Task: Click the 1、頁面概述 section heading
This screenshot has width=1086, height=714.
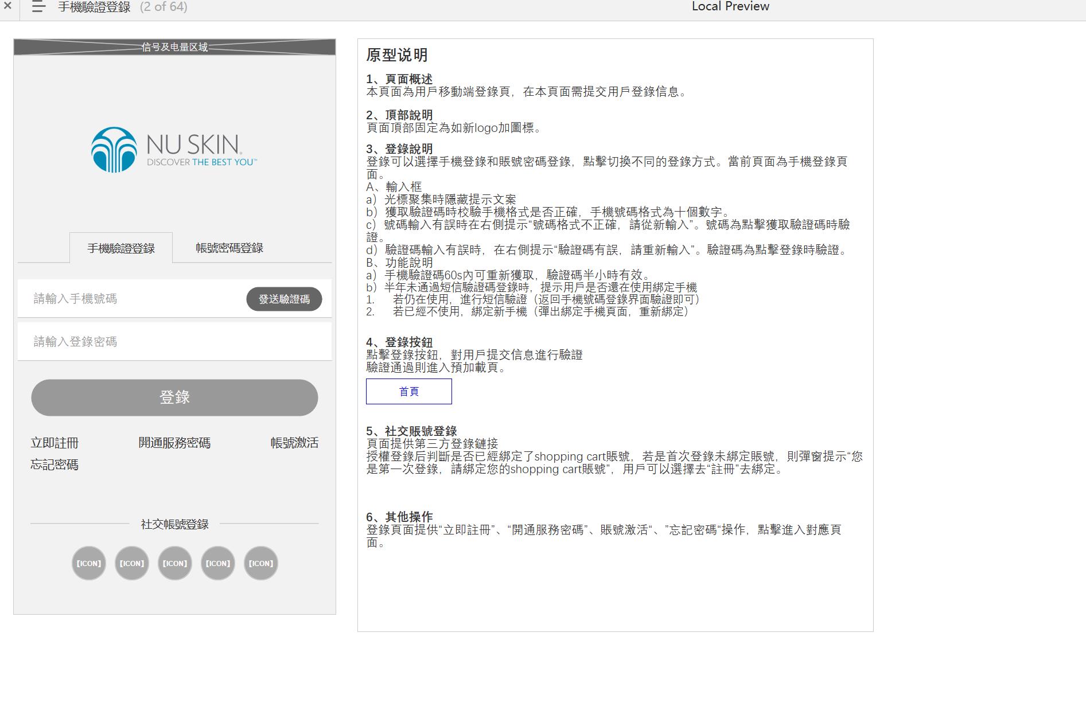Action: point(399,79)
